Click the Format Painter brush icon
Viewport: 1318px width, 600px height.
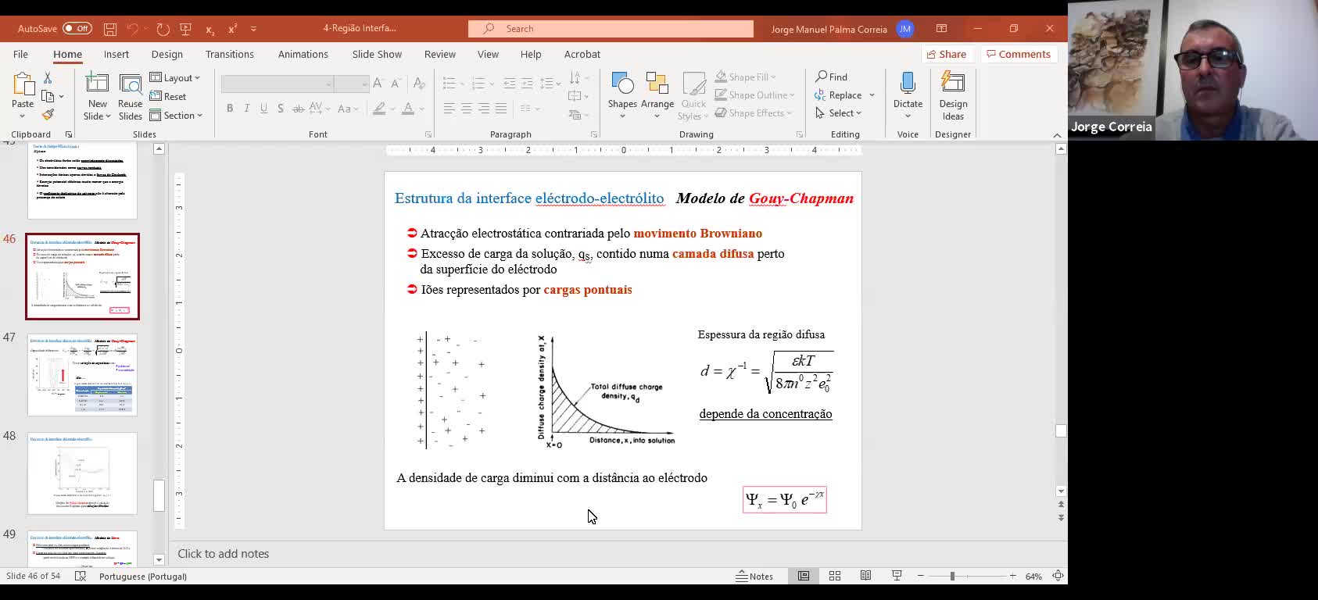click(48, 115)
